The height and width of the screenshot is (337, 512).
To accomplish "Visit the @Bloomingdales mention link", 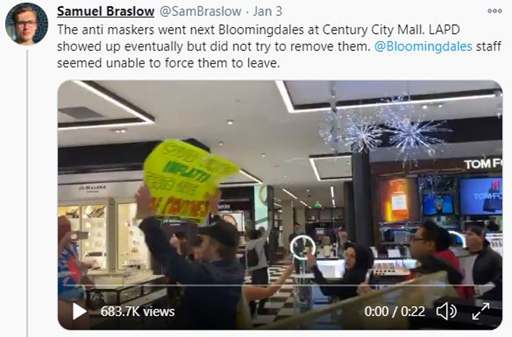I will coord(423,46).
